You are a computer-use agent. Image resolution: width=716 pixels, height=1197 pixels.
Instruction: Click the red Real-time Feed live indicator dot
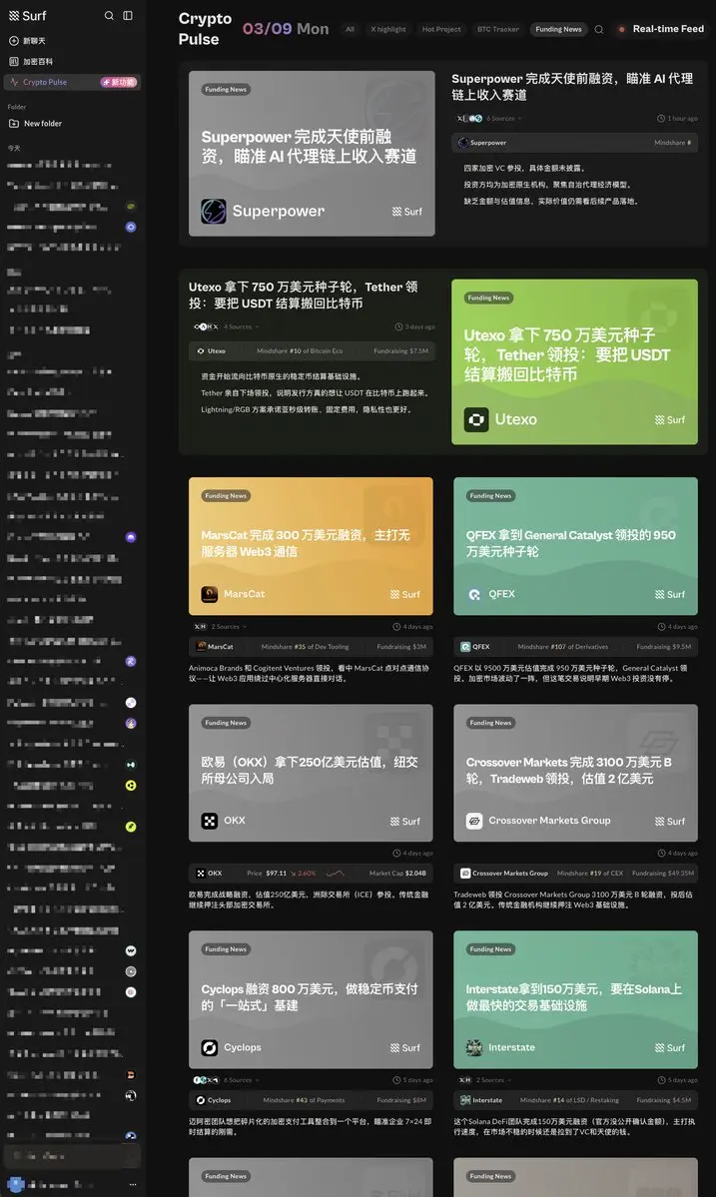pos(621,29)
